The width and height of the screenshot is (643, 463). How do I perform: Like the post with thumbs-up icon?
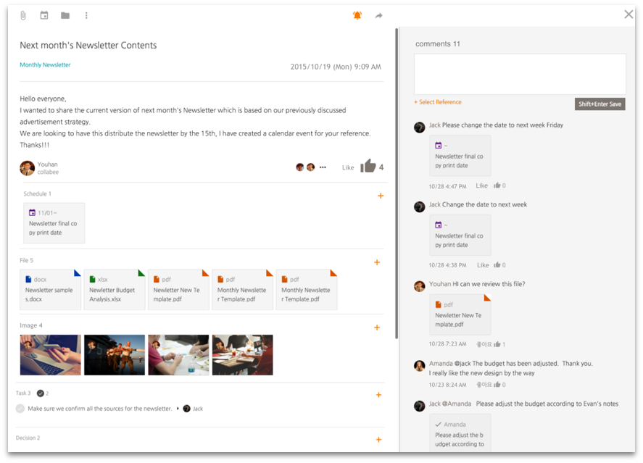[368, 167]
